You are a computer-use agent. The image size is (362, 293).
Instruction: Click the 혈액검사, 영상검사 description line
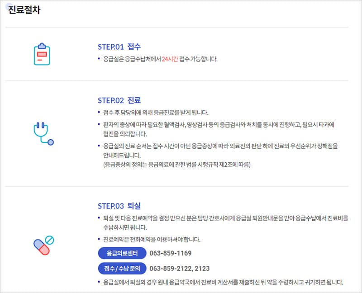(218, 124)
